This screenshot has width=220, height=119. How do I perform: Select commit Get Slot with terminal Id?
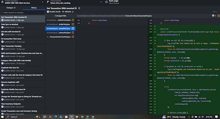coord(22,33)
